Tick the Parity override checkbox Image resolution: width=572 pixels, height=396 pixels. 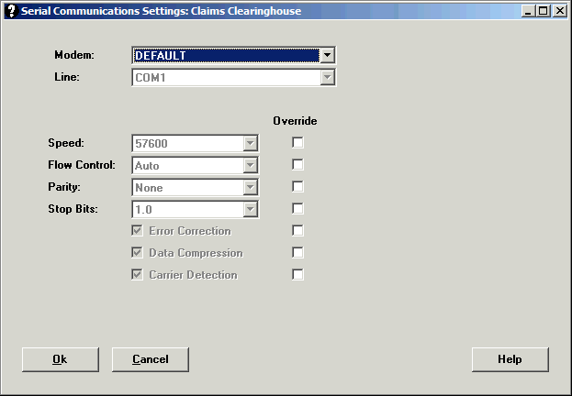(x=297, y=187)
